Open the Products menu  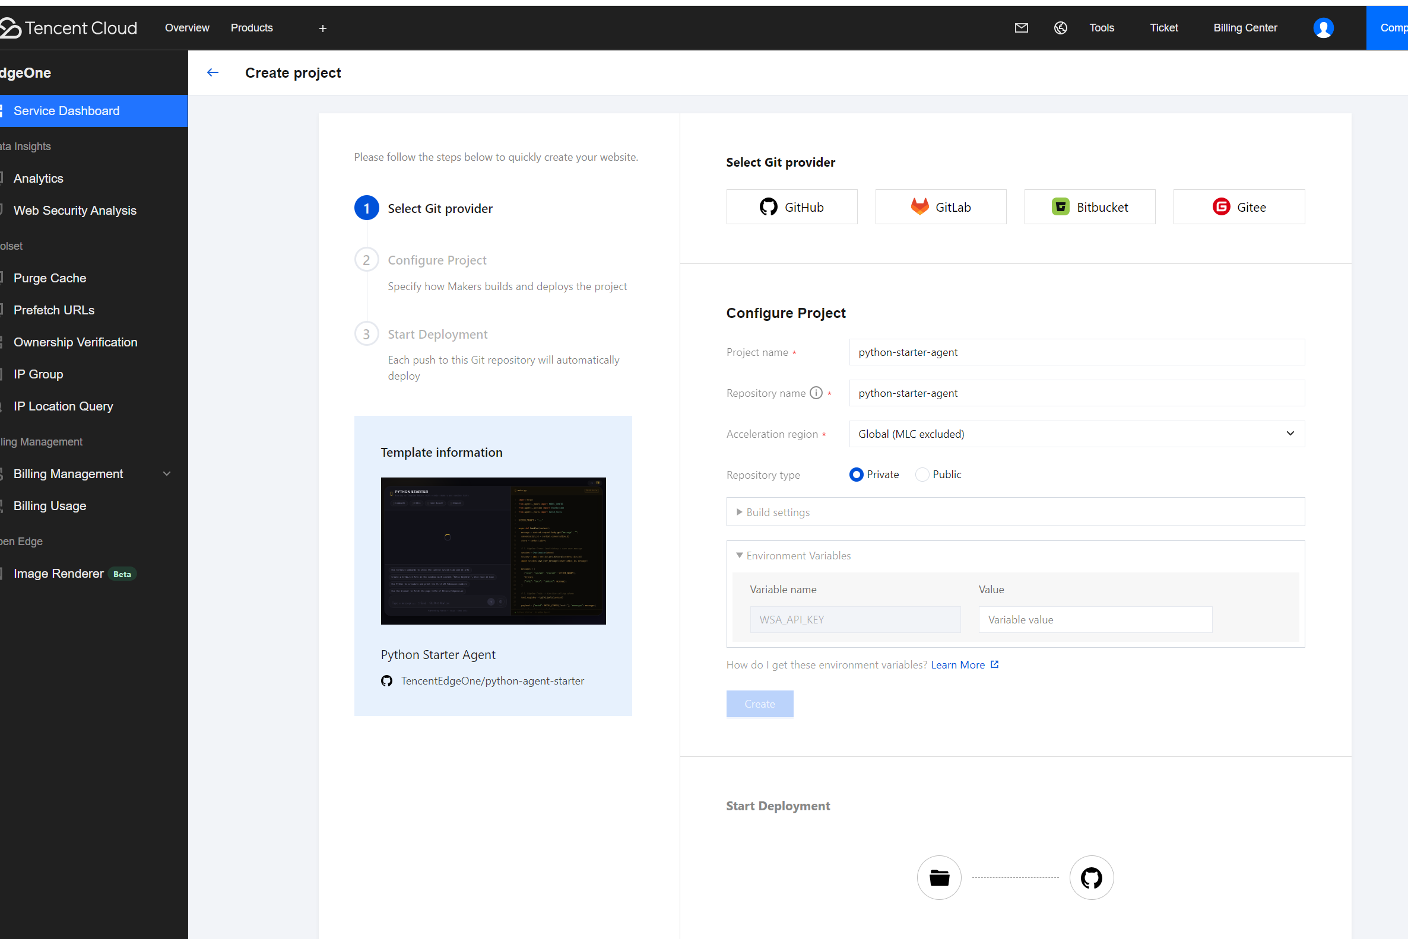pyautogui.click(x=252, y=27)
